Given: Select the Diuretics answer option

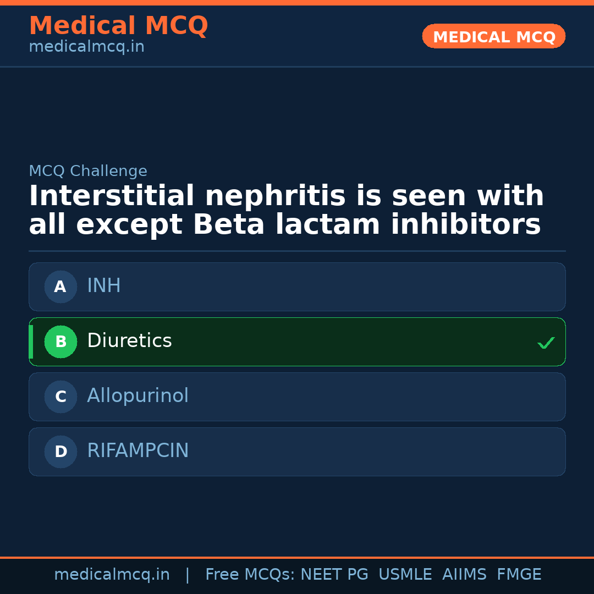Looking at the screenshot, I should (x=297, y=342).
